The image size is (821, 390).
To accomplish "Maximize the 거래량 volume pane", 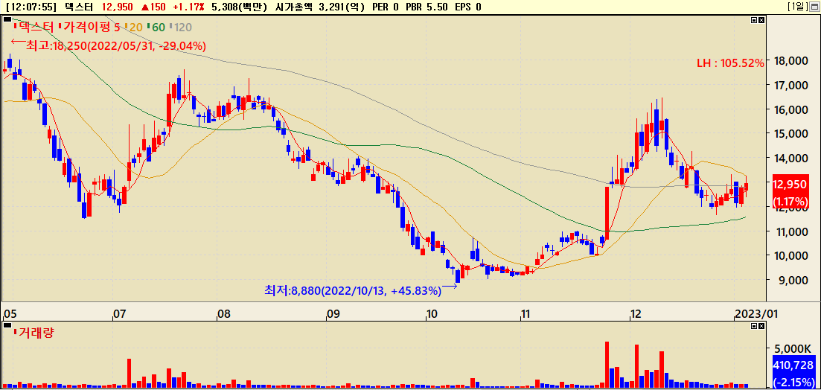I will (753, 325).
